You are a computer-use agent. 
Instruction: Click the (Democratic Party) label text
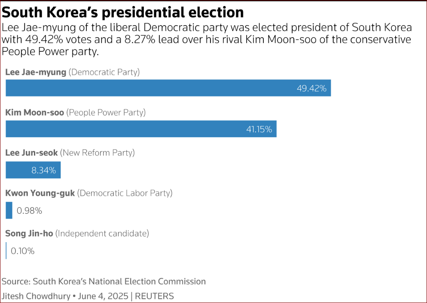tap(104, 72)
